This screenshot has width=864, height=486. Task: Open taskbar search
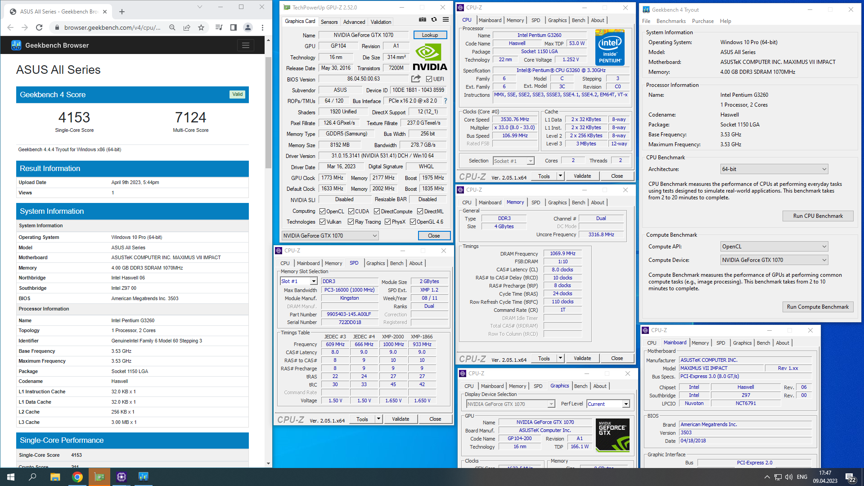(32, 477)
